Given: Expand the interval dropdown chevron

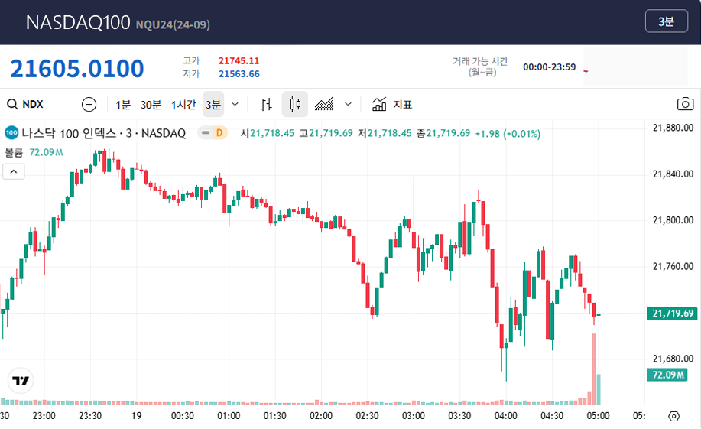Looking at the screenshot, I should click(x=235, y=105).
